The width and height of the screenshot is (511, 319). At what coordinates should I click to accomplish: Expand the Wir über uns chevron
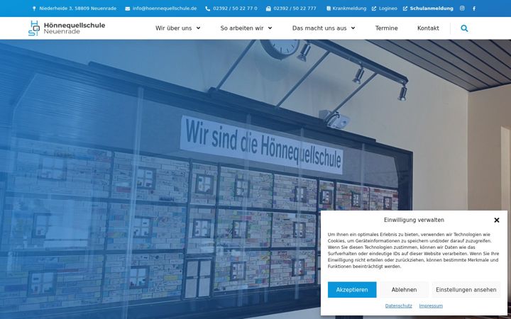pyautogui.click(x=198, y=28)
